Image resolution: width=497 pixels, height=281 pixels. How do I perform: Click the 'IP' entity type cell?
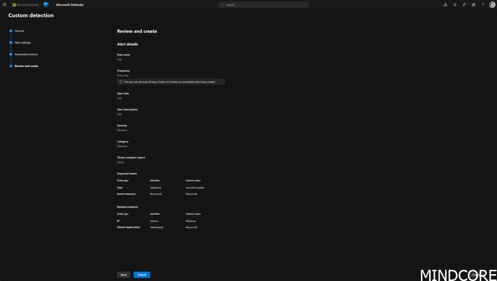(x=118, y=221)
